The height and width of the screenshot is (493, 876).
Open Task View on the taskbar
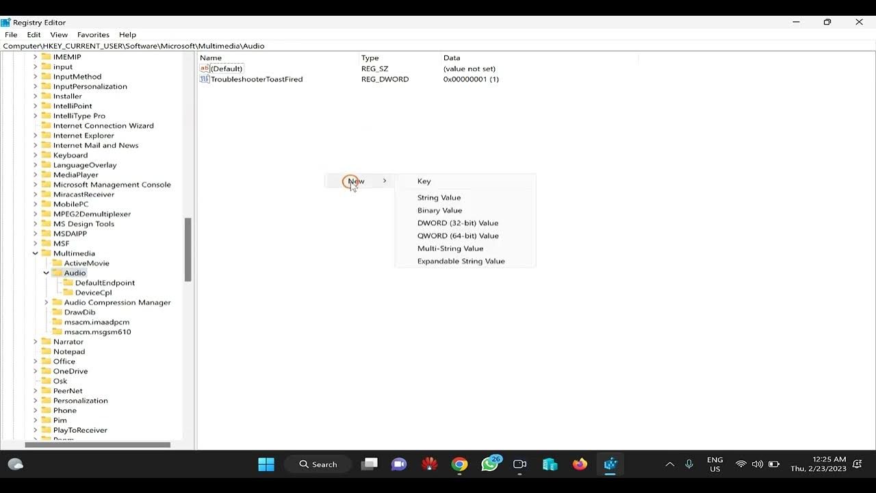[370, 464]
